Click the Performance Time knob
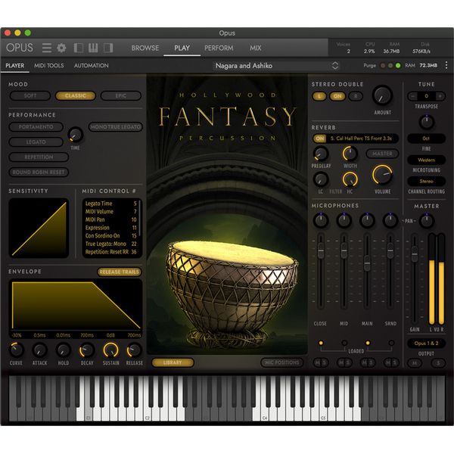The height and width of the screenshot is (454, 454). 75,135
